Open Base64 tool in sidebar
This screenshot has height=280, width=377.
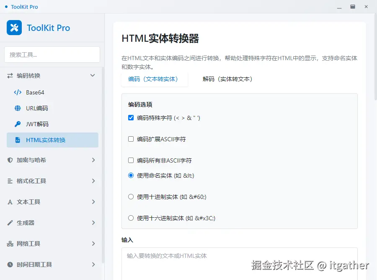(x=52, y=92)
